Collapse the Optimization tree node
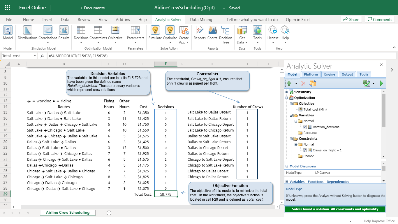 (287, 98)
